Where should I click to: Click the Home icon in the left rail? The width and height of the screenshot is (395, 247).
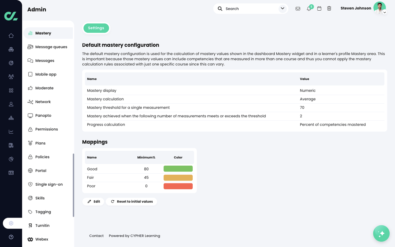[11, 35]
